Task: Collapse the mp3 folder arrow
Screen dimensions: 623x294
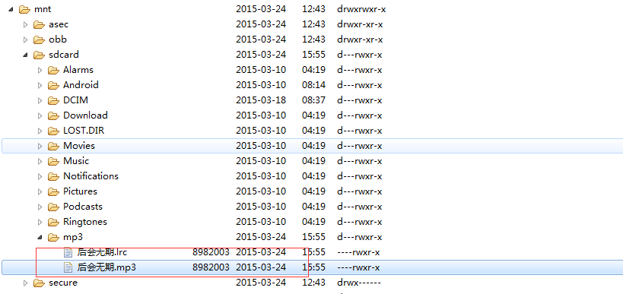Action: [40, 237]
